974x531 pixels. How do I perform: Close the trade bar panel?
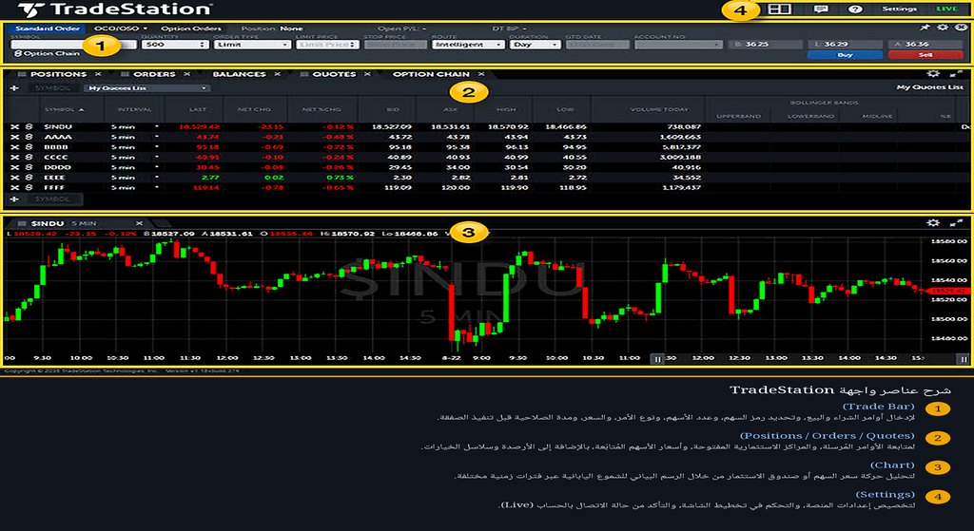(961, 28)
